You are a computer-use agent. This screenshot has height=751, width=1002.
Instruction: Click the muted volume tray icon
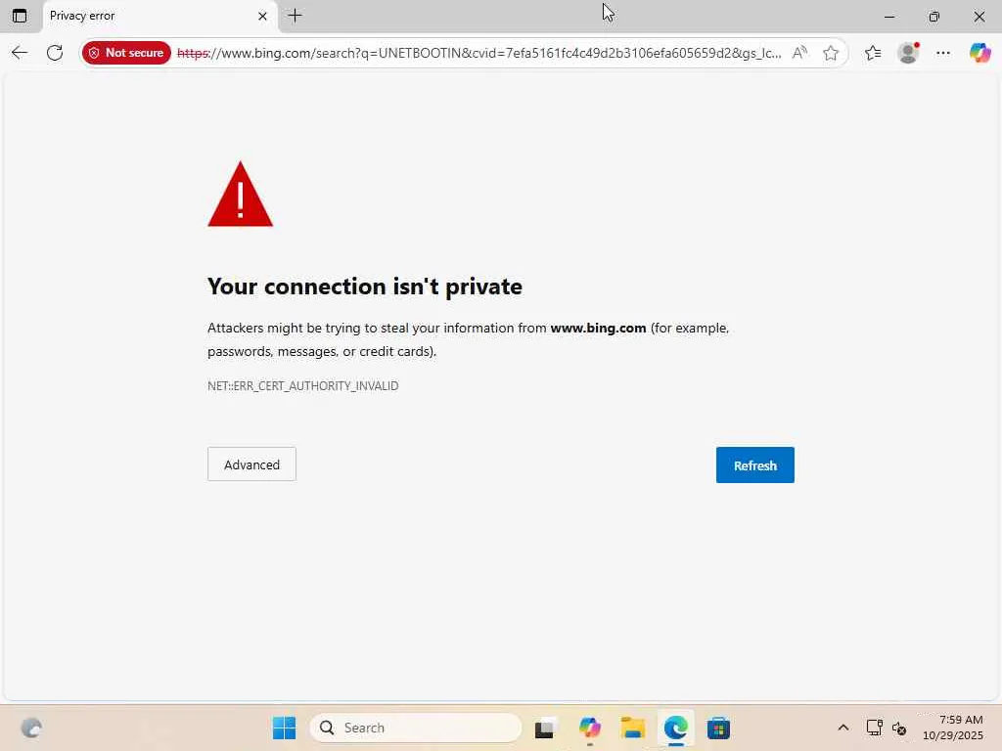click(x=899, y=728)
